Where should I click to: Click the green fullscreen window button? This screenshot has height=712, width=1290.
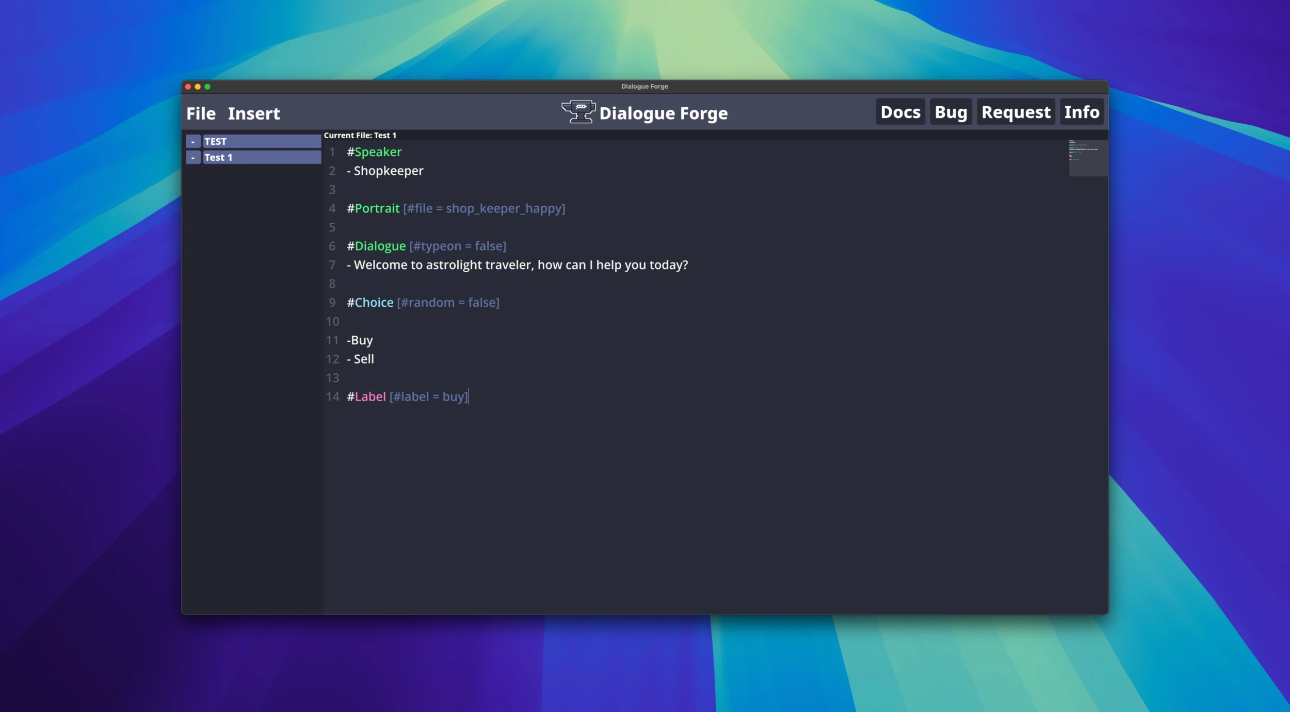(x=207, y=87)
